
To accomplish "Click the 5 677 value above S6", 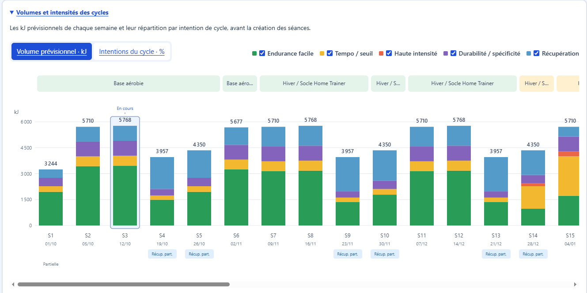I will pos(236,122).
